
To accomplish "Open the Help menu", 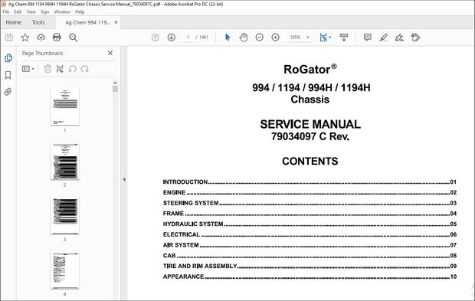I will tap(80, 11).
